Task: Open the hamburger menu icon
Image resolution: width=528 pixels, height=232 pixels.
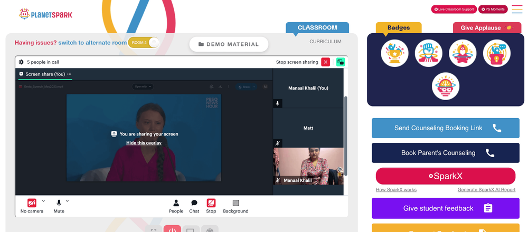Action: pos(517,9)
